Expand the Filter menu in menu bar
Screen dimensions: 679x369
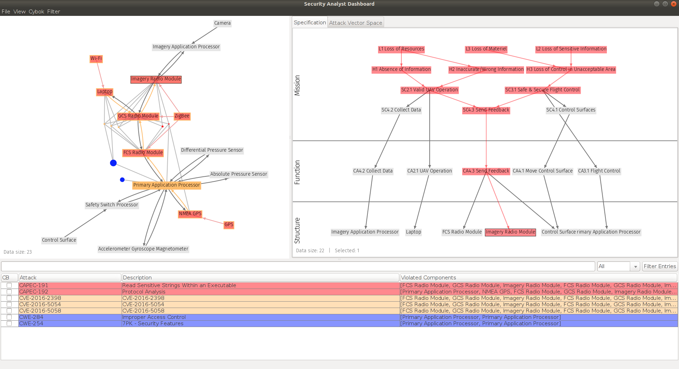pos(54,12)
